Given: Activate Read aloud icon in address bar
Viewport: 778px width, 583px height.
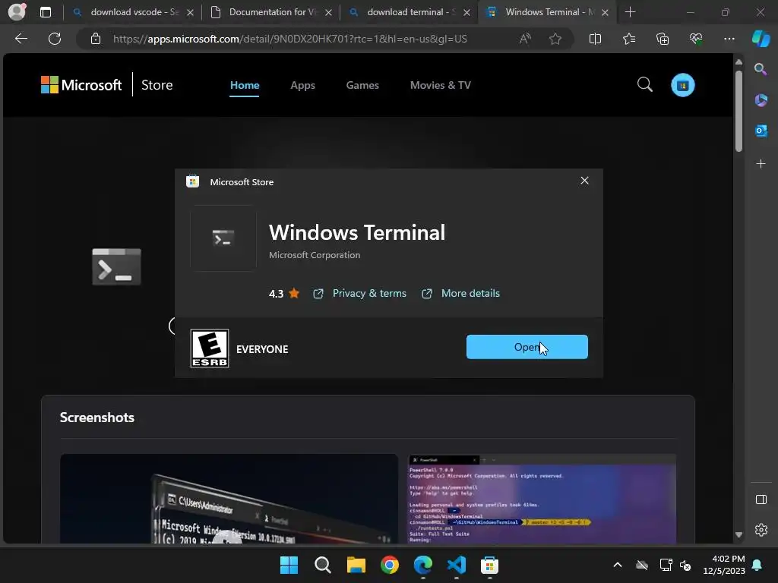Looking at the screenshot, I should pyautogui.click(x=525, y=39).
